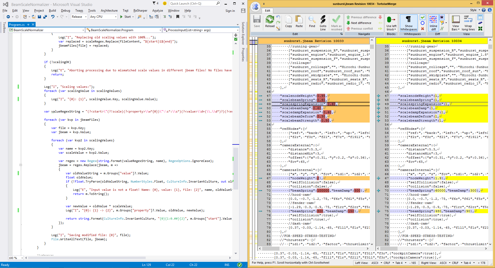Click the Visual Studio Undo icon
495x268 pixels.
click(x=53, y=17)
